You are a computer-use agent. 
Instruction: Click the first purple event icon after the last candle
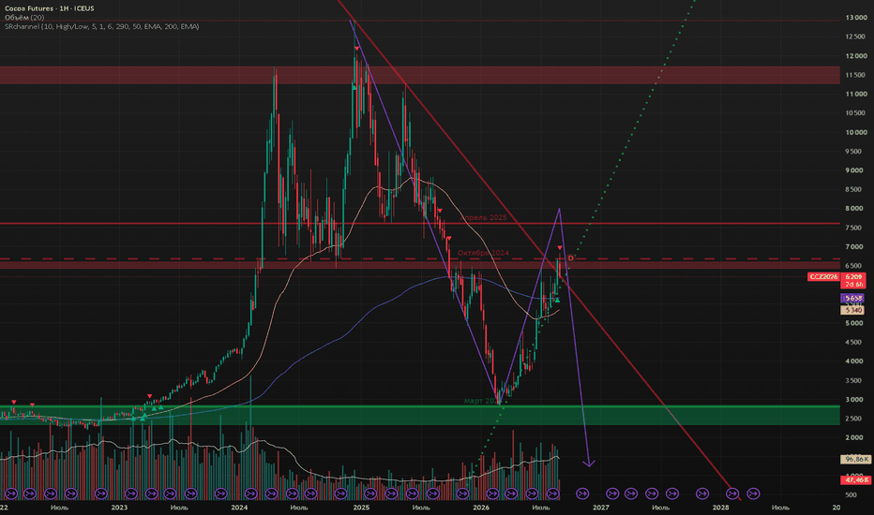582,493
